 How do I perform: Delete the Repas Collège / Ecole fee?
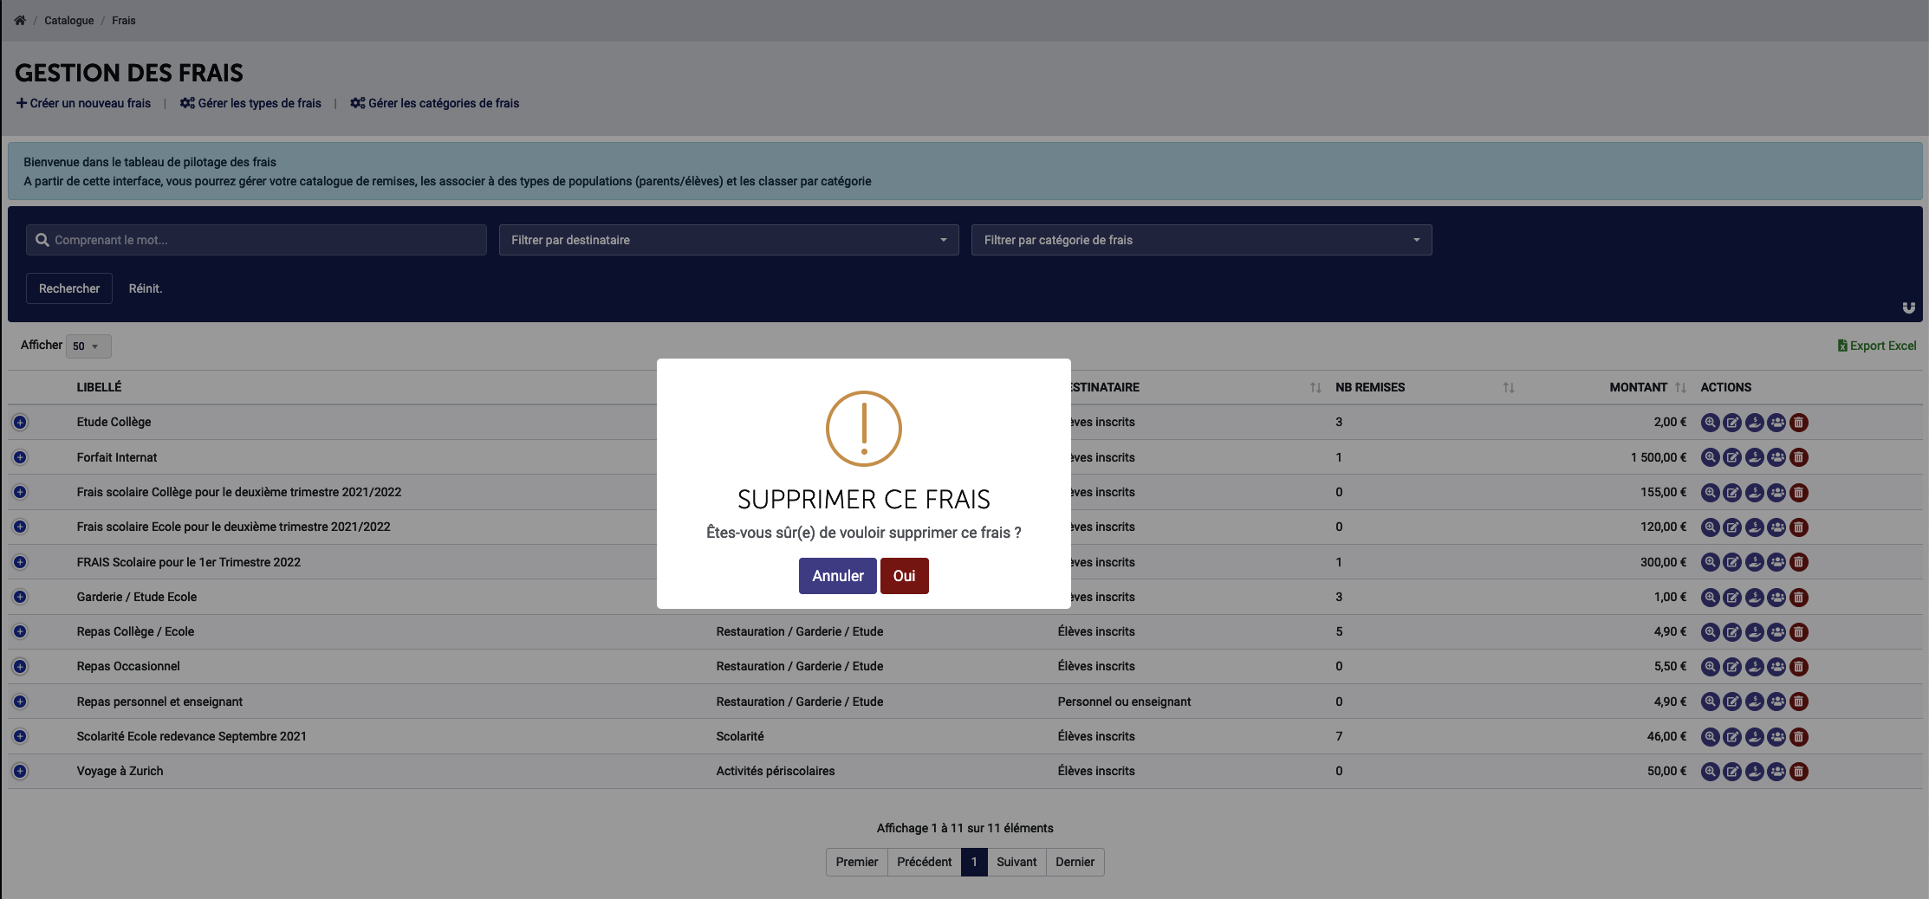[x=1799, y=632]
